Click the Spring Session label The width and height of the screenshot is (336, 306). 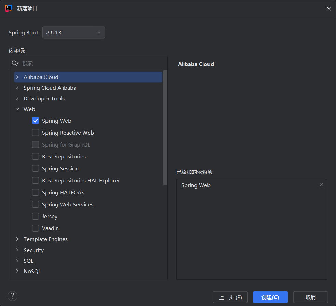click(60, 169)
